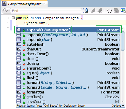Select the charOut field completion
This screenshot has height=109, width=126.
pos(68,49)
